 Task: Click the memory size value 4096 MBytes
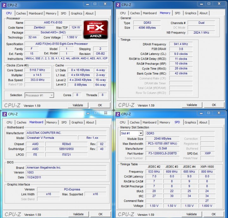[147, 28]
